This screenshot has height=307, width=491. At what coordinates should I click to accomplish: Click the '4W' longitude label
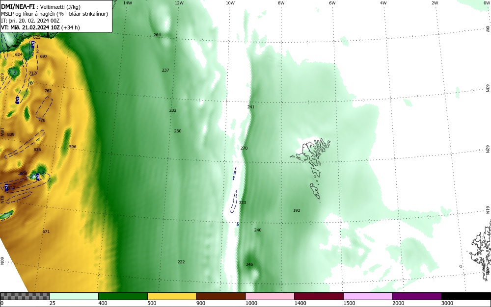[383, 3]
